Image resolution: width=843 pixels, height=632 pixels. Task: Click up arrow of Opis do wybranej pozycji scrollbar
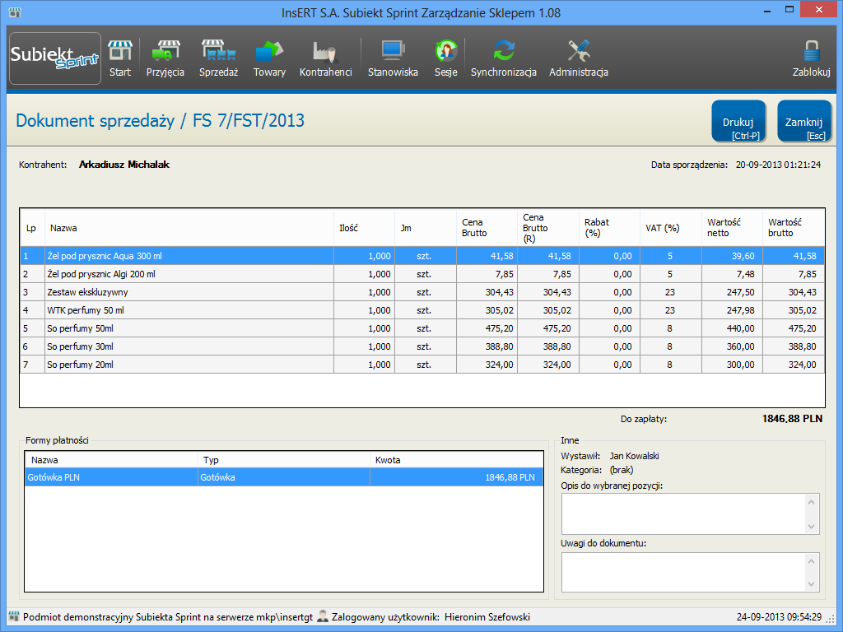(x=811, y=502)
